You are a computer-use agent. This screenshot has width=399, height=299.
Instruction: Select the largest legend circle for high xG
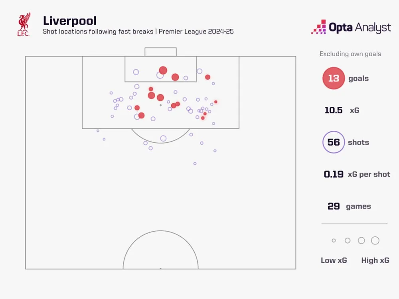click(x=375, y=240)
